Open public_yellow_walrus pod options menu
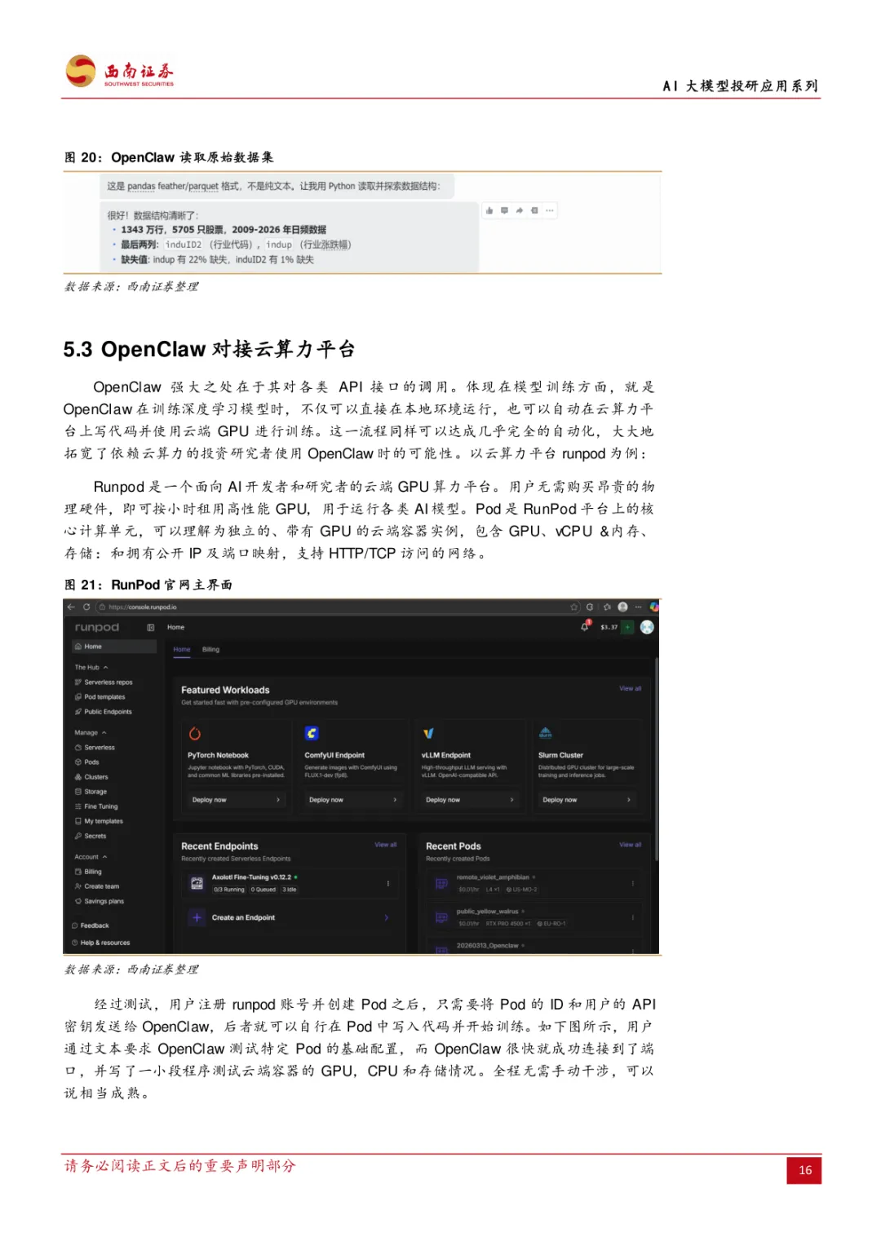This screenshot has height=1246, width=881. 632,917
